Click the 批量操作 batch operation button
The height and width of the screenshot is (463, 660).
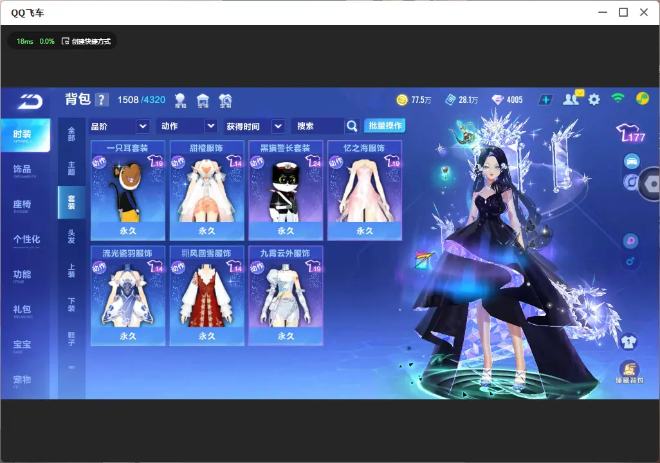(385, 125)
